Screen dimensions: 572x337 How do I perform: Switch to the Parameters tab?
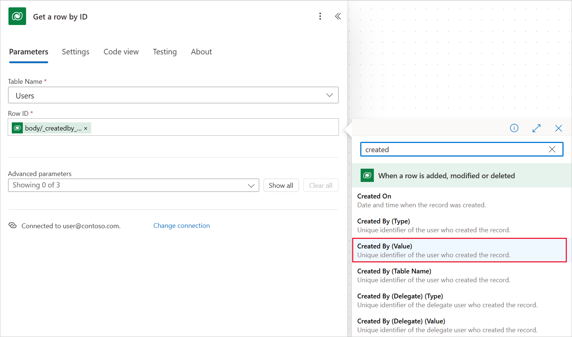click(x=29, y=52)
